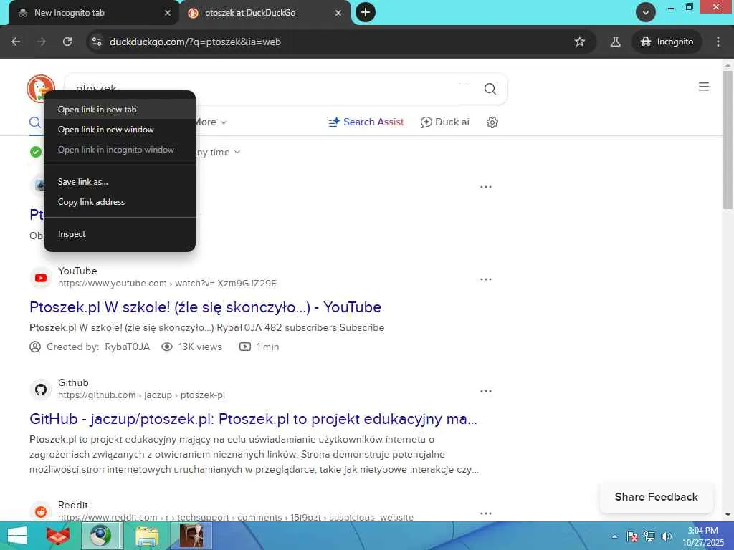Open the picture app in taskbar
The height and width of the screenshot is (550, 734).
192,536
